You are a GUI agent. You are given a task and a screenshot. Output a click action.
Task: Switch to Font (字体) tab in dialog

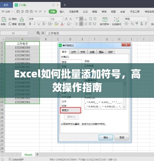83,52
